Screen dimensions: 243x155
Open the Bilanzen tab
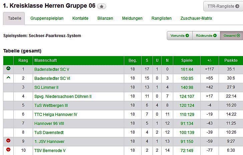pos(105,18)
